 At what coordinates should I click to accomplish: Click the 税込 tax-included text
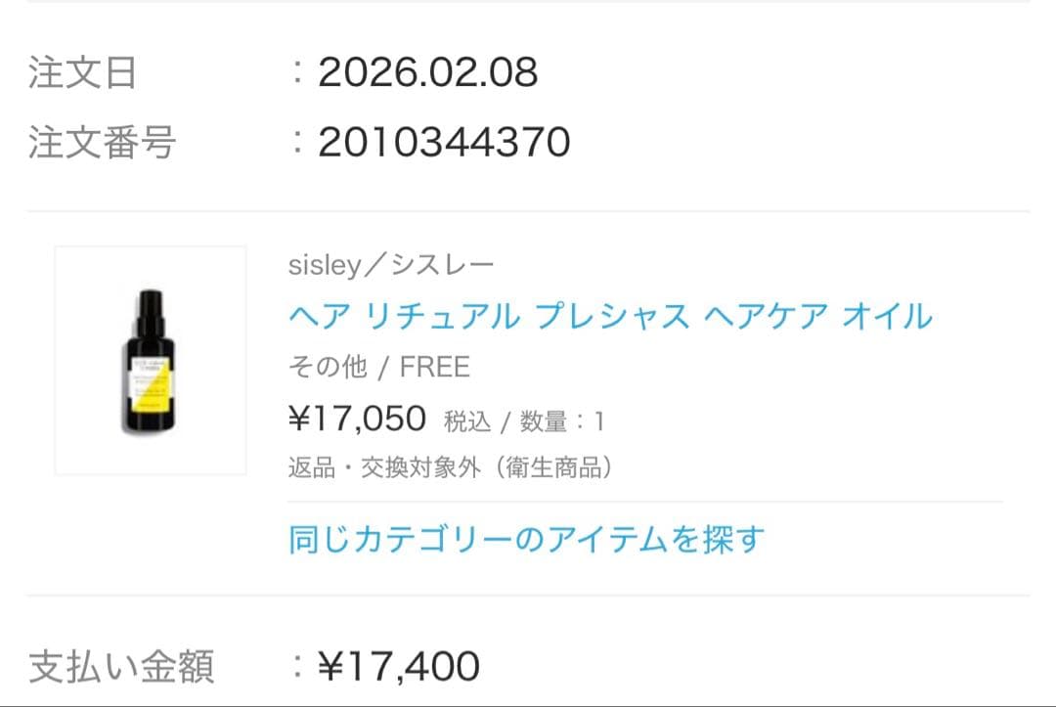coord(471,419)
